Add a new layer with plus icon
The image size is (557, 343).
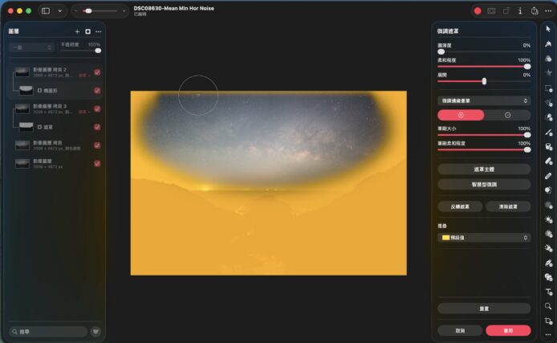tap(77, 31)
